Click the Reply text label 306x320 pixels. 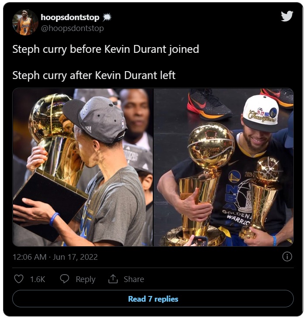[x=86, y=279]
